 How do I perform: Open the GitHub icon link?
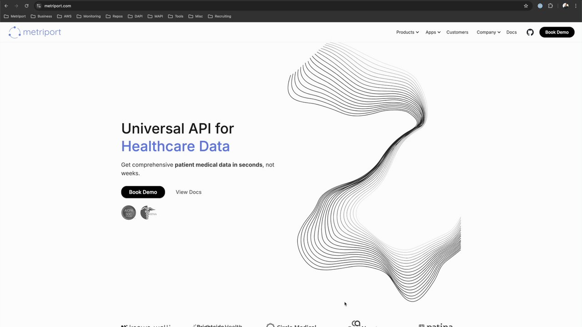[x=530, y=32]
